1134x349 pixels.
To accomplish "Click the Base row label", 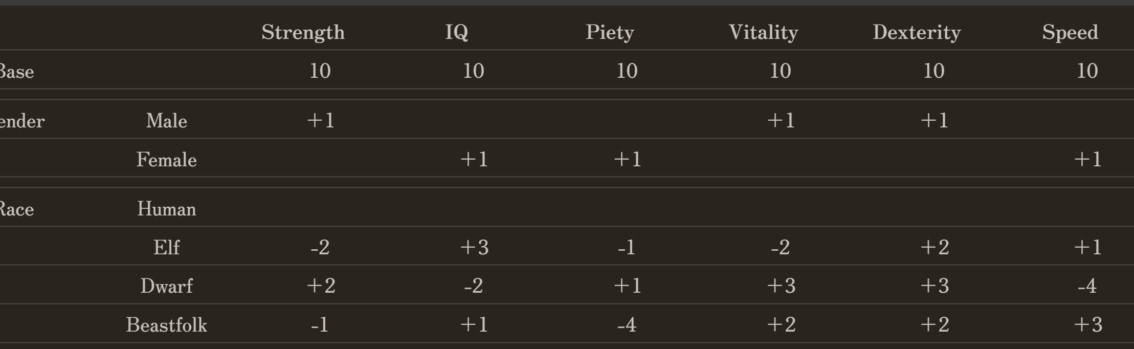I will coord(16,72).
